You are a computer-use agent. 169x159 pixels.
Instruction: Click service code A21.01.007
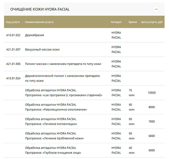14,50
